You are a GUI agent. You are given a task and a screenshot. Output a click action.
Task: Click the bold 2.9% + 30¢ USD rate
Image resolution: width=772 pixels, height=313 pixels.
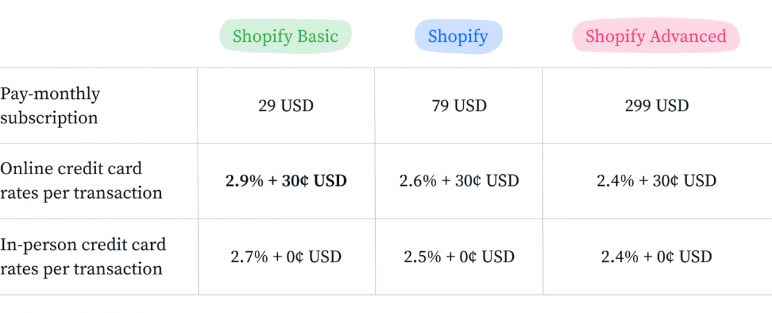[x=286, y=181]
